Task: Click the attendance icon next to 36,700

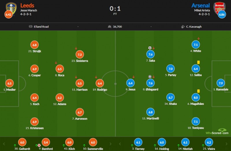Action: click(110, 27)
